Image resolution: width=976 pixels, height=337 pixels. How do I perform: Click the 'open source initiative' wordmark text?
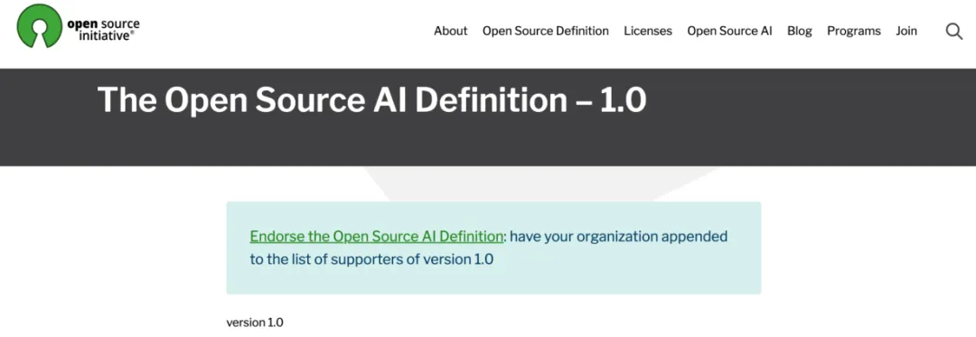[x=103, y=30]
